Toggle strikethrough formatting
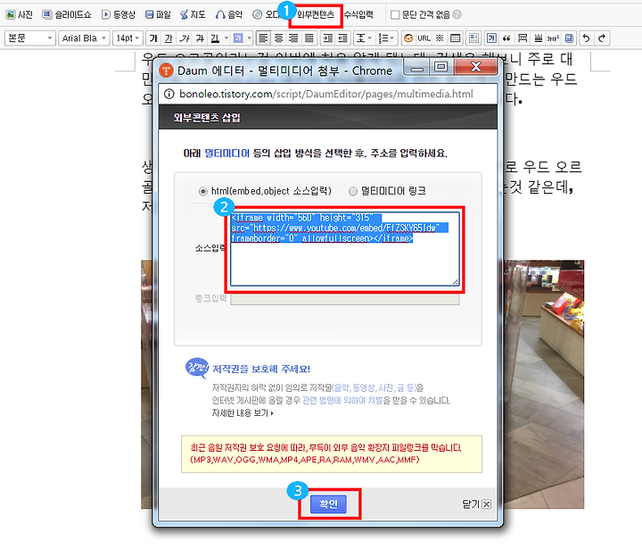 (200, 38)
